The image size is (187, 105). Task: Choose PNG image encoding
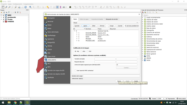point(75,51)
